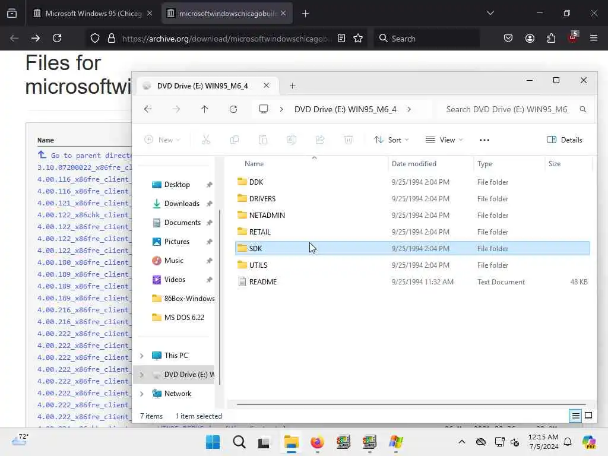Go forward in File Explorer
The height and width of the screenshot is (456, 608).
click(176, 109)
